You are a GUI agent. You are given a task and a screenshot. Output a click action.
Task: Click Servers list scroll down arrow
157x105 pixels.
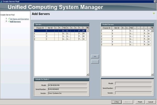(x=87, y=75)
